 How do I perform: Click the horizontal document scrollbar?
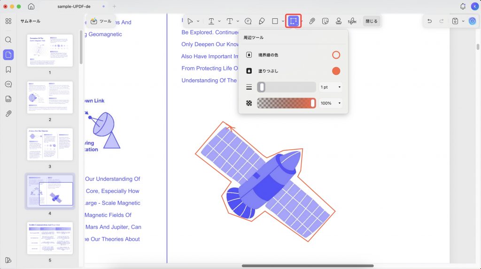307,266
